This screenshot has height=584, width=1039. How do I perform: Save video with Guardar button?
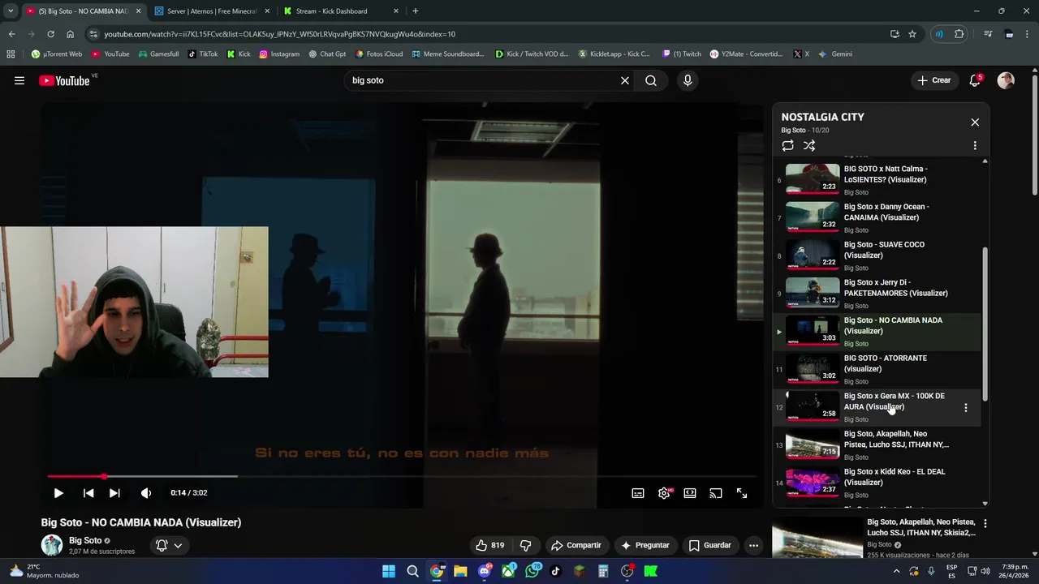coord(710,545)
